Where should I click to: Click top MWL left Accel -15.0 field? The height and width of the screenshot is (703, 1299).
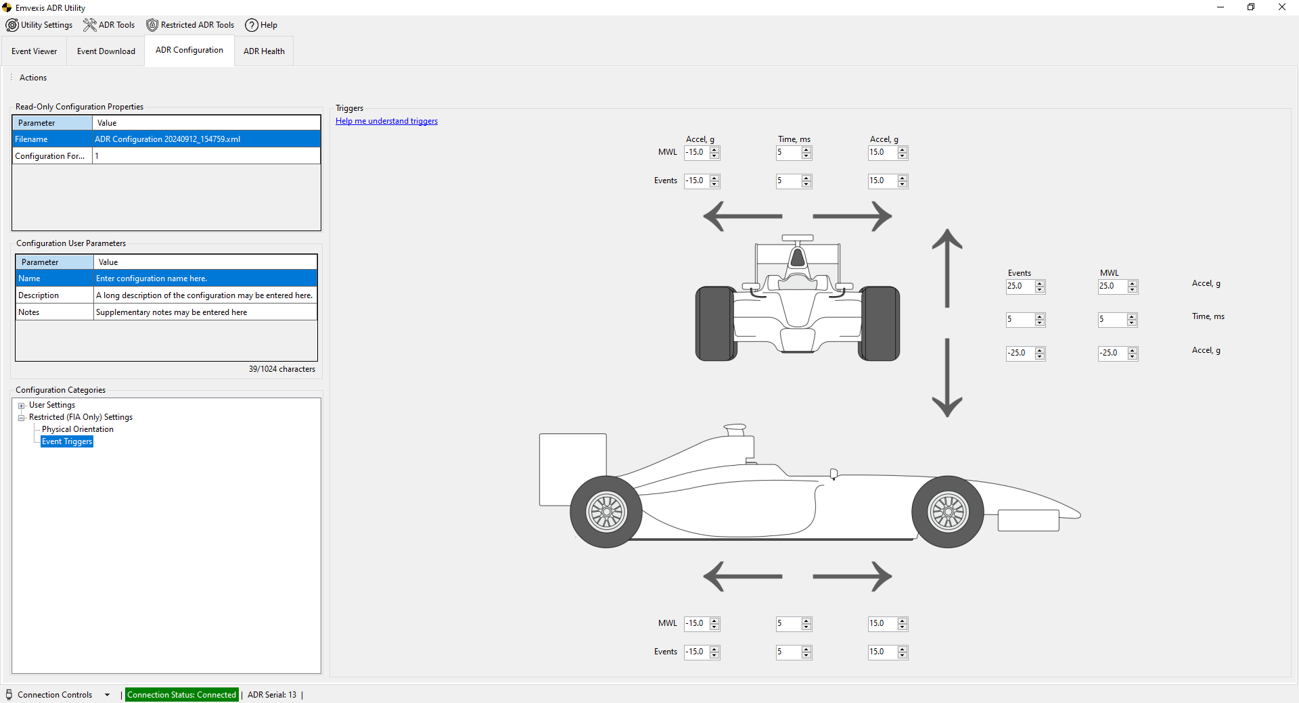point(697,153)
